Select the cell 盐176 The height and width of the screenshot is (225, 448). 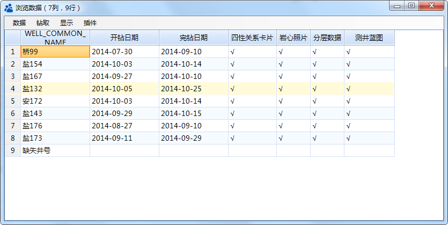(x=55, y=126)
